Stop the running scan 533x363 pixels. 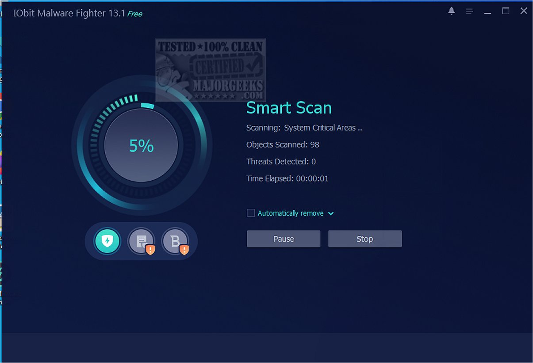tap(365, 239)
